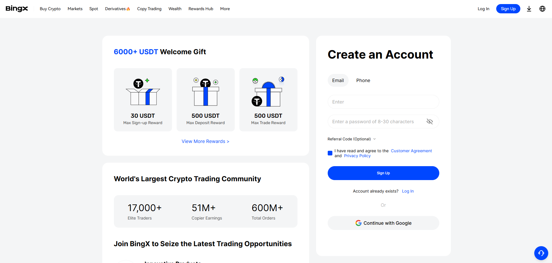Focus the email Enter input field

click(x=383, y=102)
